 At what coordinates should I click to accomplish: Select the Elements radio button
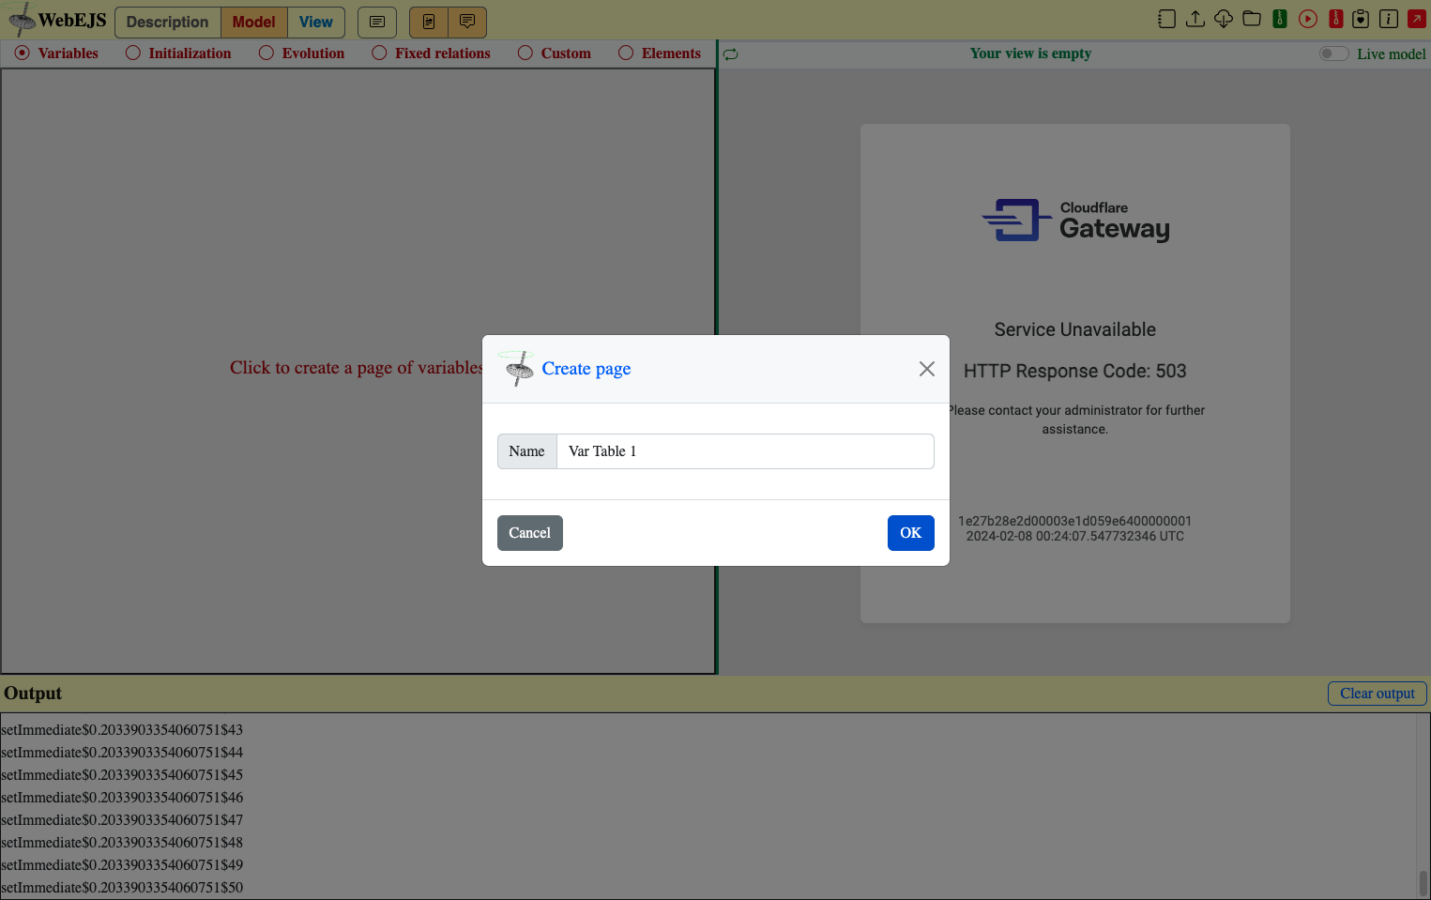[626, 53]
